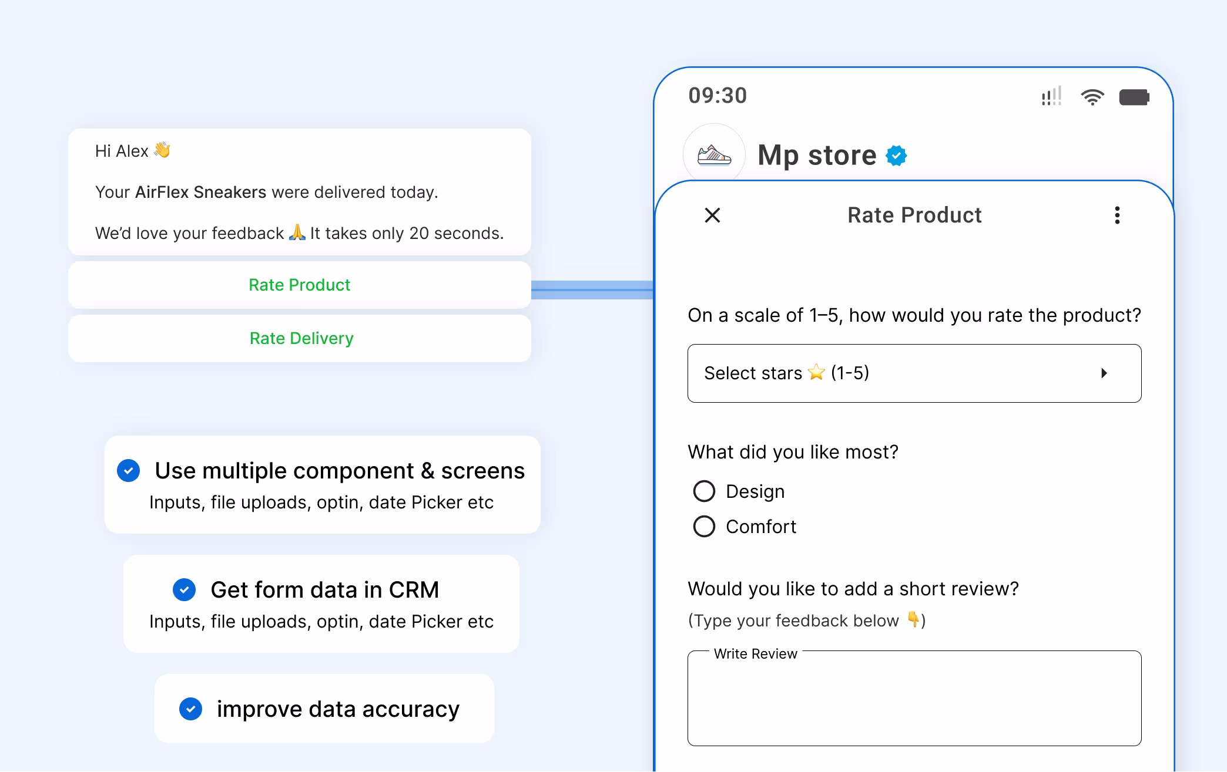The height and width of the screenshot is (772, 1227).
Task: Tap the Rate Product chat button
Action: point(300,285)
